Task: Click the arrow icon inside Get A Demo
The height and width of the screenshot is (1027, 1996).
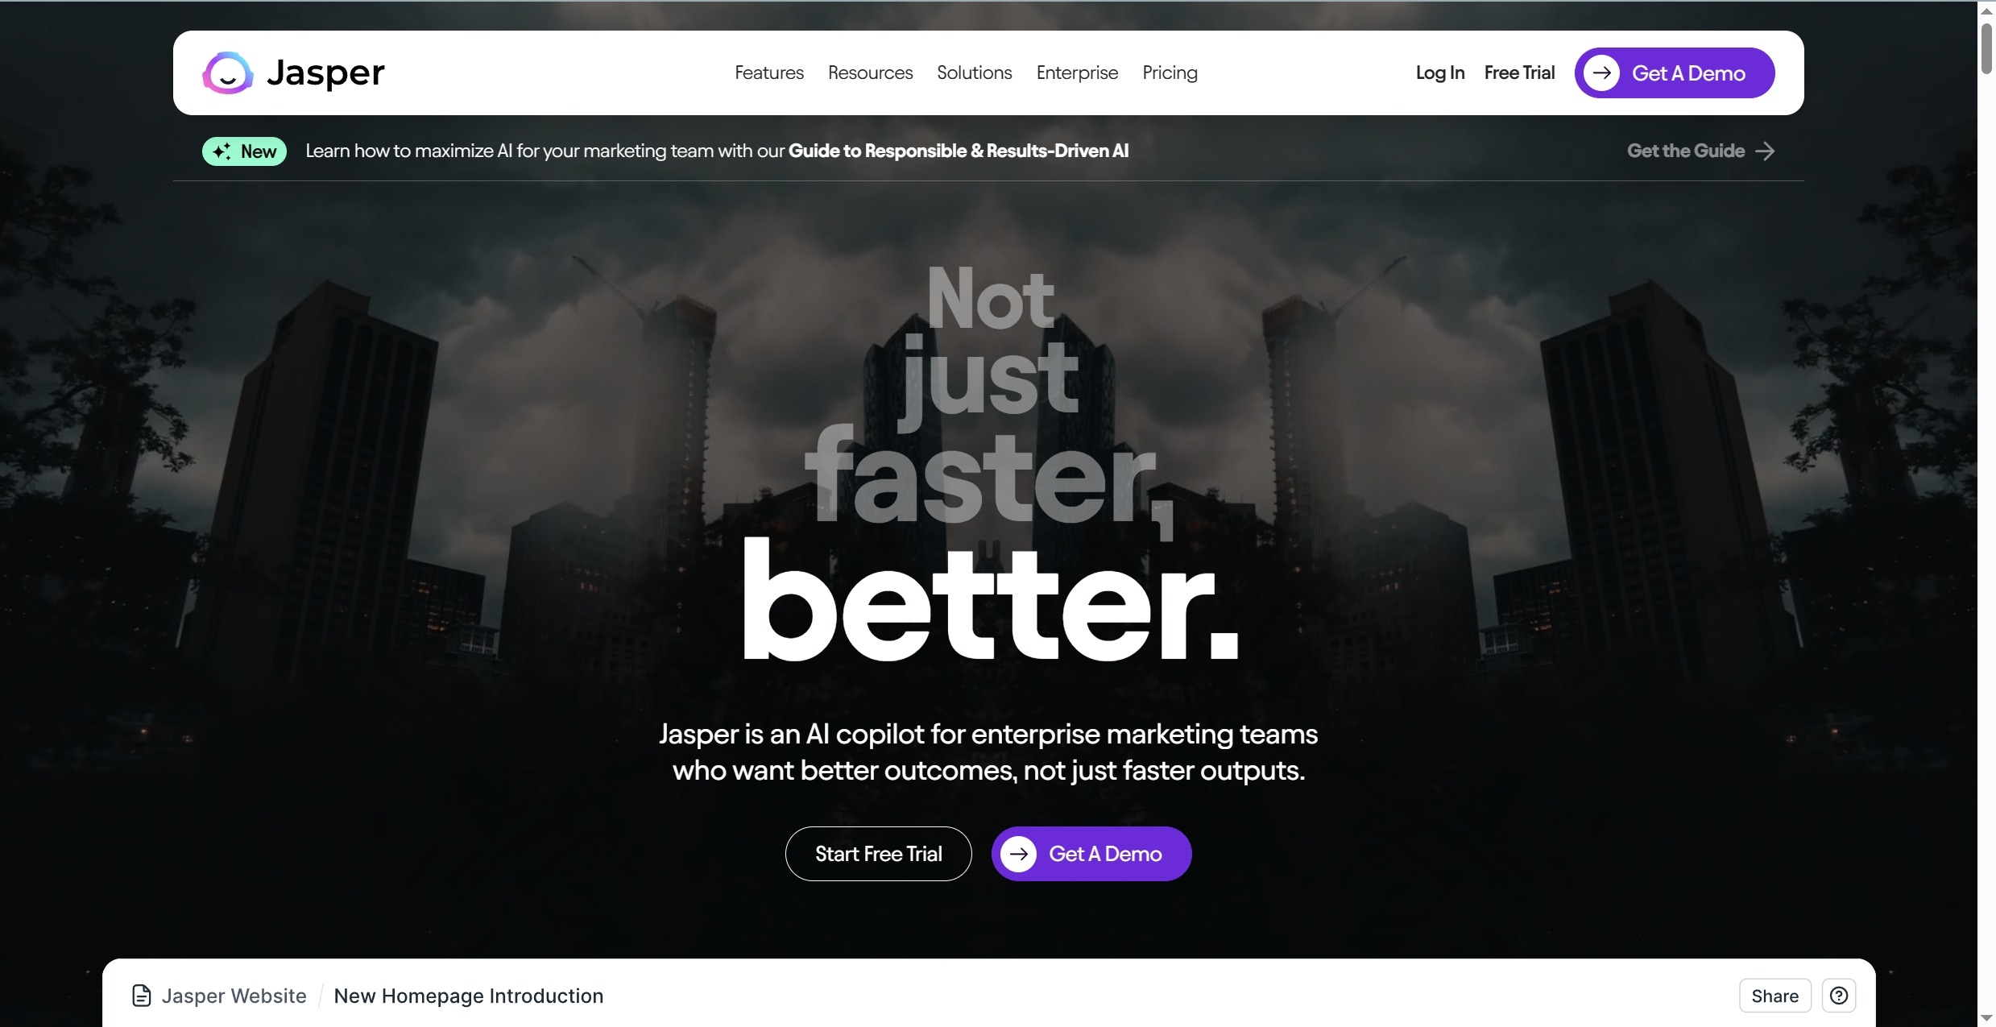Action: coord(1603,72)
